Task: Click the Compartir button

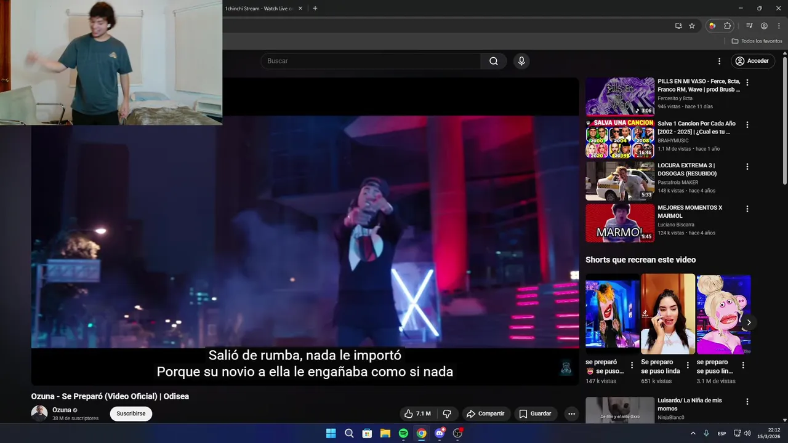Action: pos(485,413)
